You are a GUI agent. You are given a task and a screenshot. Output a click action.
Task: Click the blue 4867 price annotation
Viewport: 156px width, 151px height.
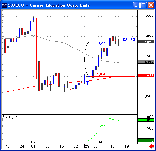coord(101,44)
